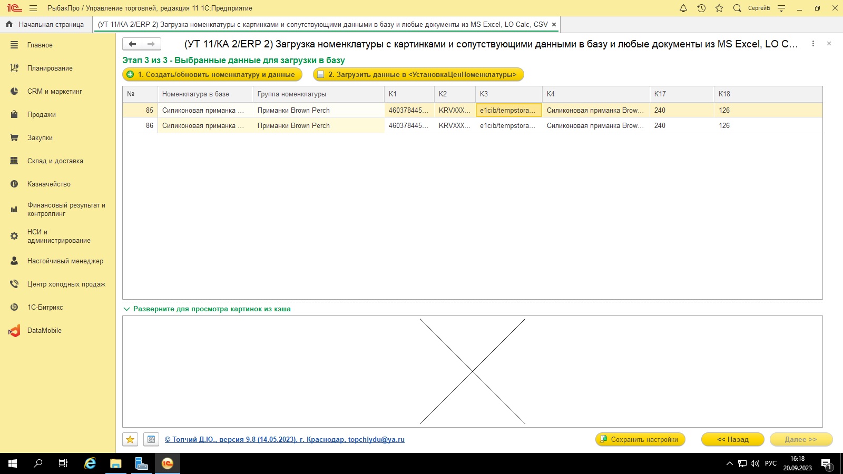Open the volume control in system tray
The image size is (843, 474).
click(755, 463)
